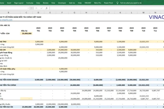This screenshot has height=109, width=164.
Task: Click 6,000,000 in the highlighted revenue row
Action: [x=63, y=42]
